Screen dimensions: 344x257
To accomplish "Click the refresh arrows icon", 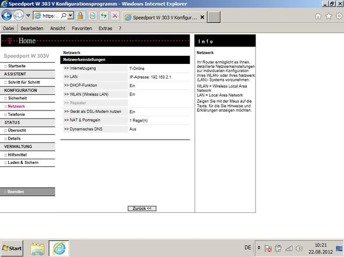I will (104, 16).
